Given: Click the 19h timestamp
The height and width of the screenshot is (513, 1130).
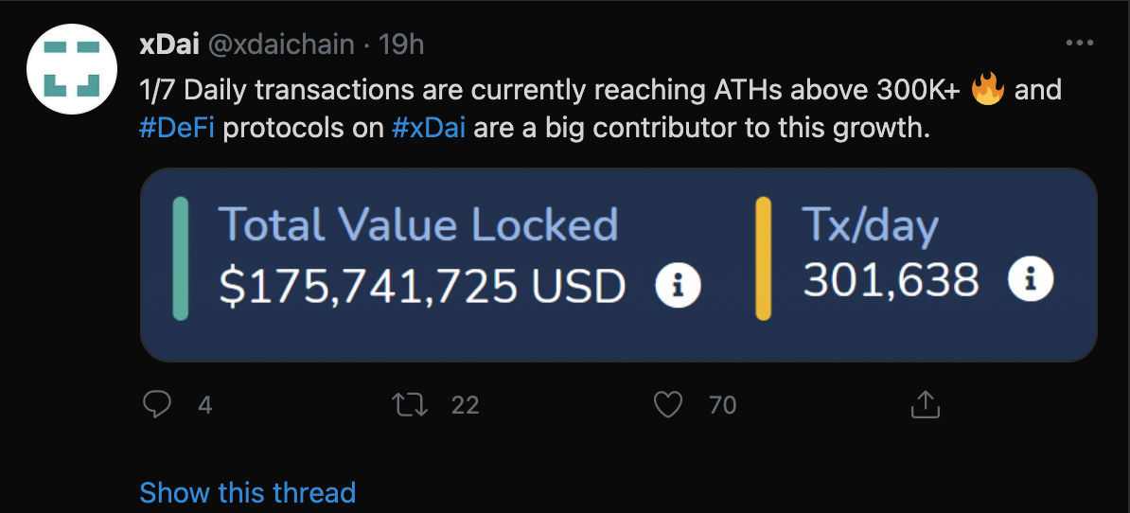Looking at the screenshot, I should pos(401,44).
